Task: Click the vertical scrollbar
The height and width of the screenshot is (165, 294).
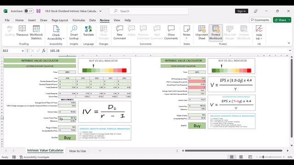Action: point(292,98)
